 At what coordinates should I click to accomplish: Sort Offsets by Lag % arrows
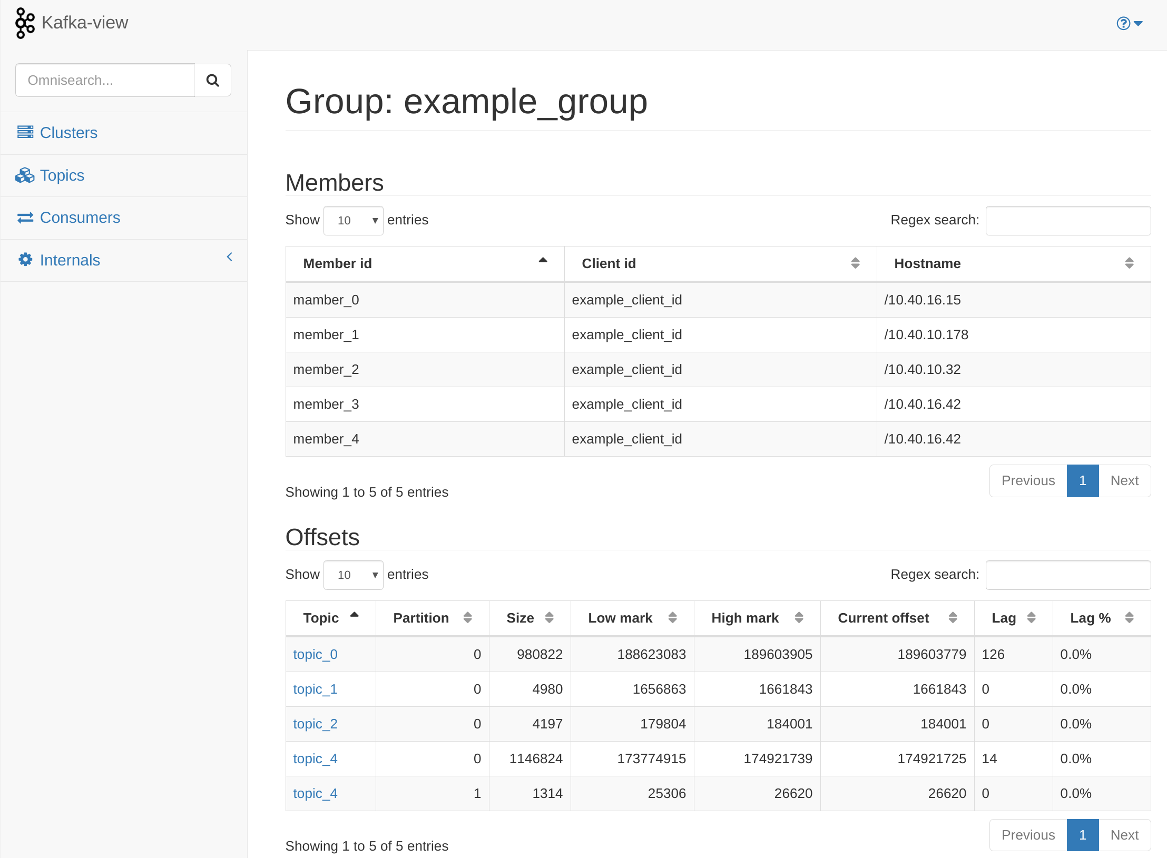coord(1129,617)
